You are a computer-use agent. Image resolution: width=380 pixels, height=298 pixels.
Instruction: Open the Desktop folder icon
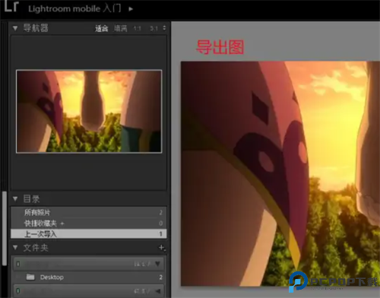(30, 277)
